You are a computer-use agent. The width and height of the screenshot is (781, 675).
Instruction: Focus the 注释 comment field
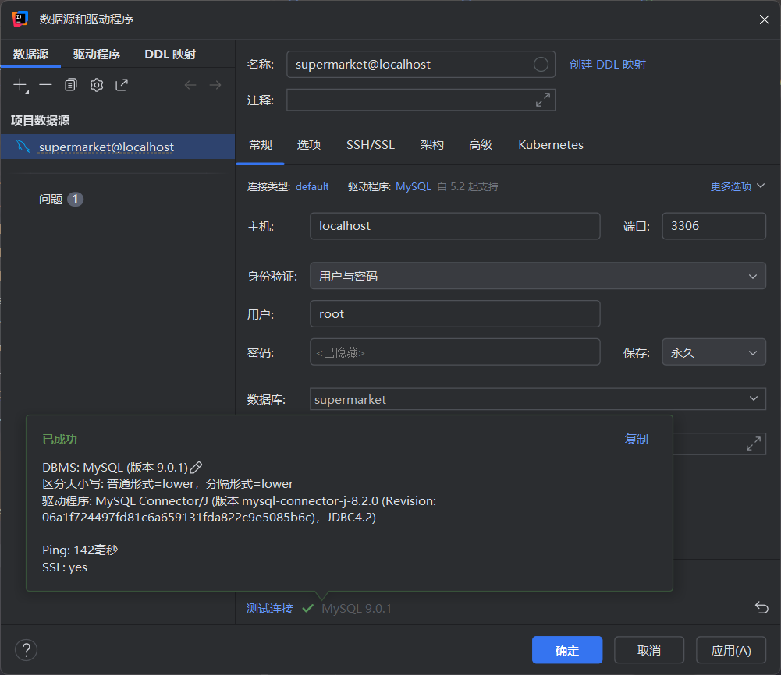pyautogui.click(x=421, y=100)
